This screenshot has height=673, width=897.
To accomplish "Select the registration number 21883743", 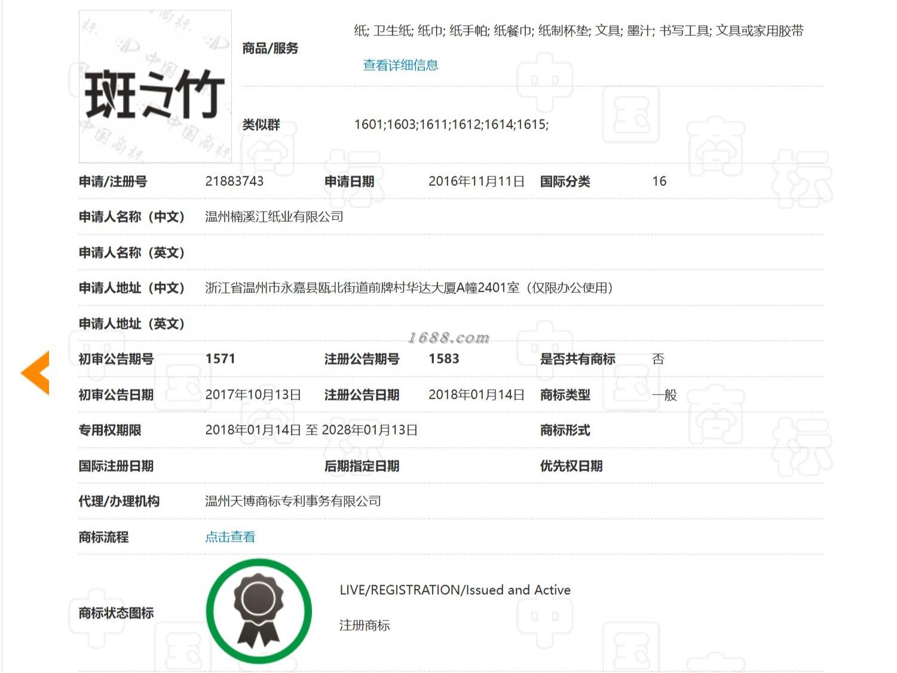I will [x=234, y=181].
